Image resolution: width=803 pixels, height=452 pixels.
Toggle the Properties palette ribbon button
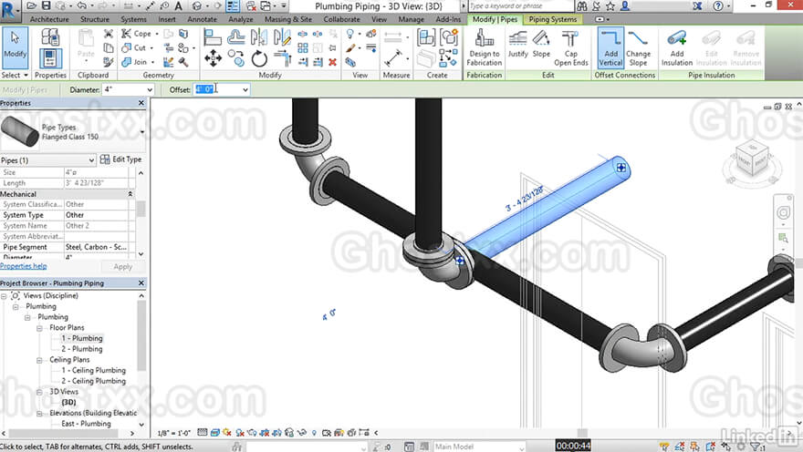[x=50, y=58]
